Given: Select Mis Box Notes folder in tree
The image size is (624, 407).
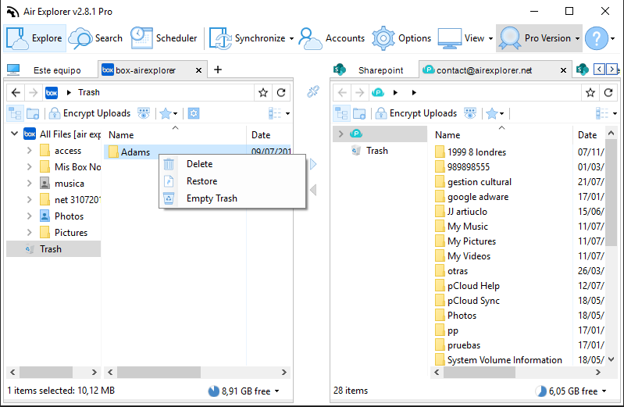Looking at the screenshot, I should pyautogui.click(x=70, y=167).
